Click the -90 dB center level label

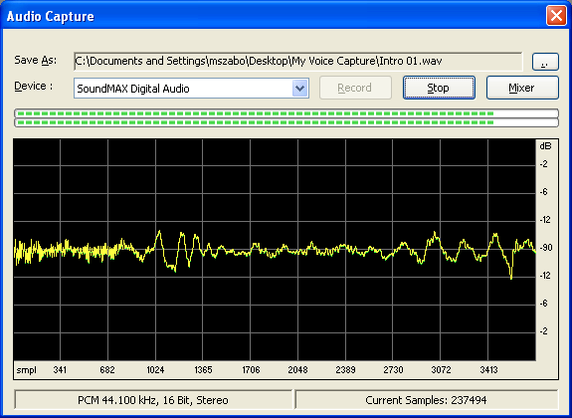pos(546,248)
